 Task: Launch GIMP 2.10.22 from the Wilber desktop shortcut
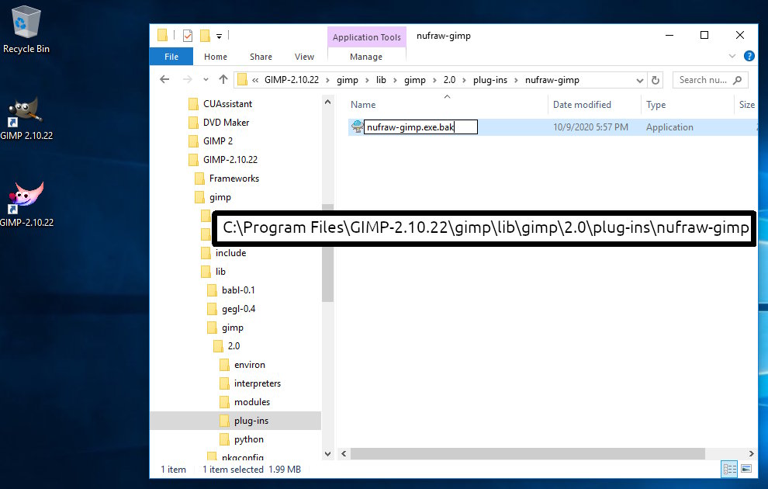pos(26,119)
